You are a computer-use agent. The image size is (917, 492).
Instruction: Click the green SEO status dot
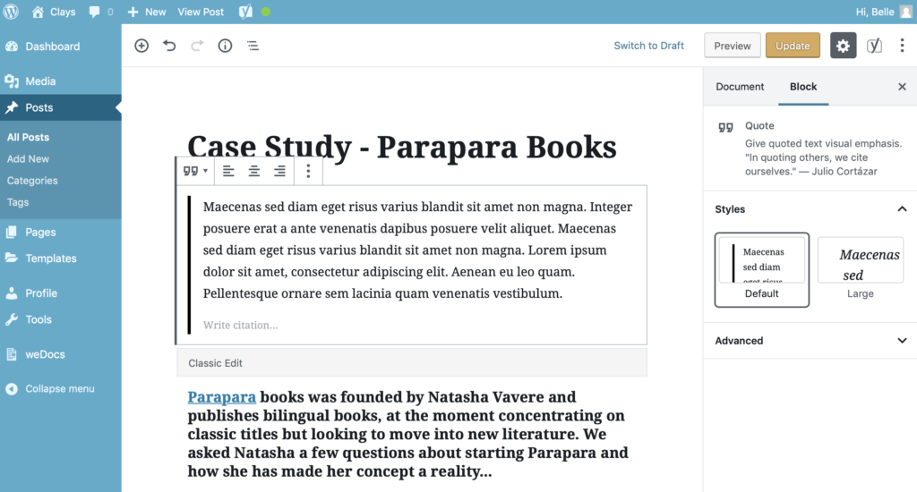point(265,12)
